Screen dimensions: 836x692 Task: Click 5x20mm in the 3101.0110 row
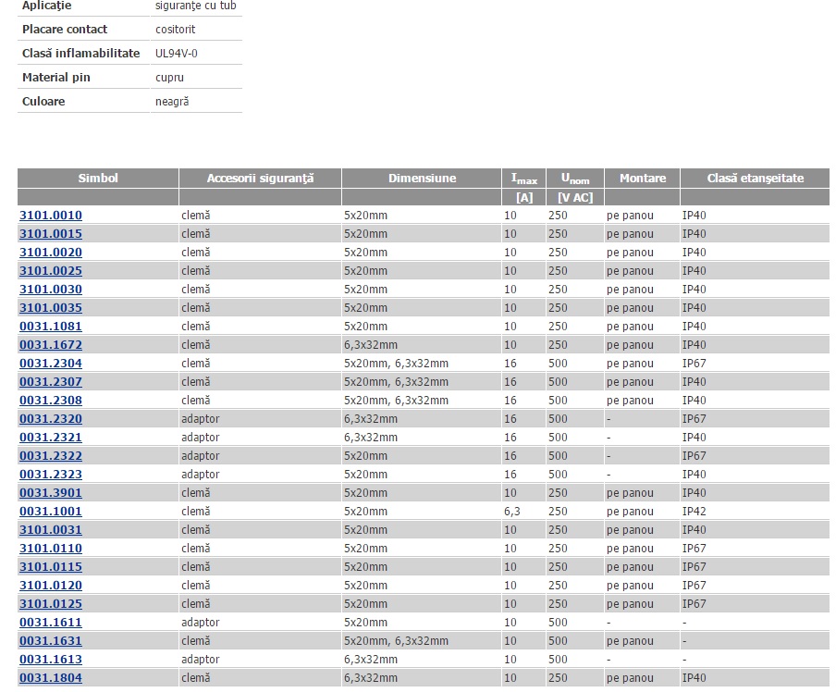(x=366, y=549)
